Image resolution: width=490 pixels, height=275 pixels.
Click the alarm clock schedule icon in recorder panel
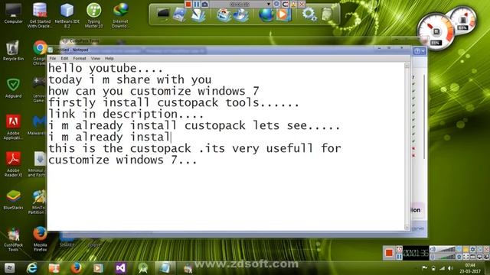pyautogui.click(x=399, y=249)
